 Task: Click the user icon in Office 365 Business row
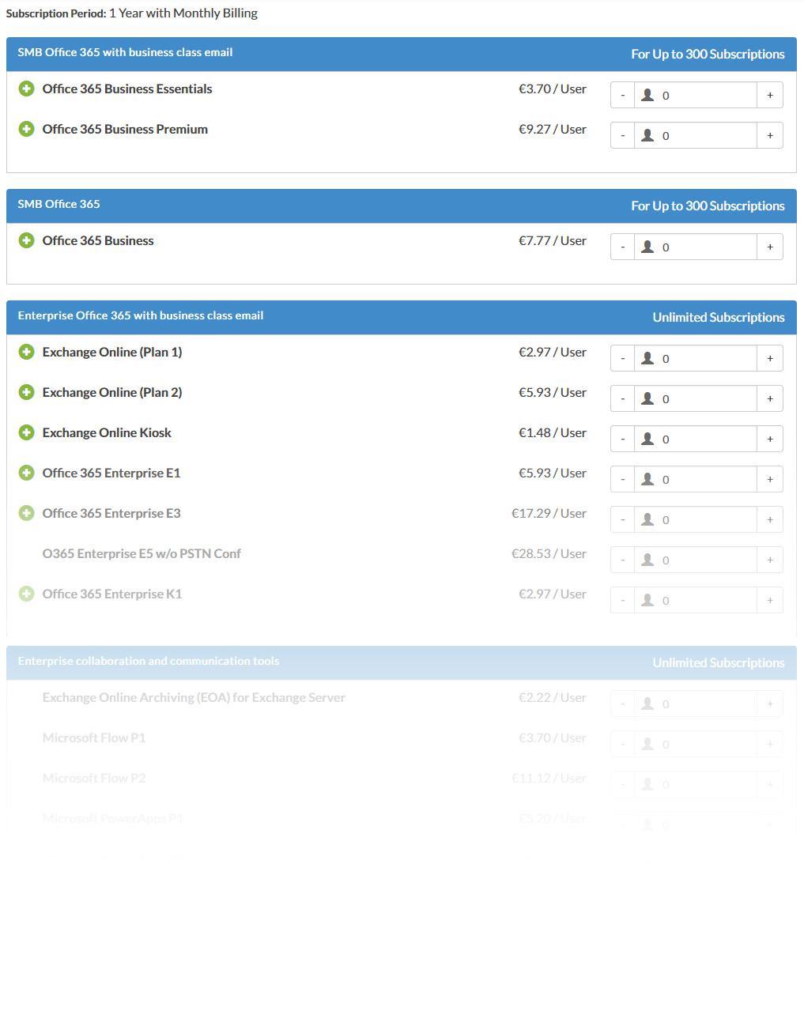[647, 247]
